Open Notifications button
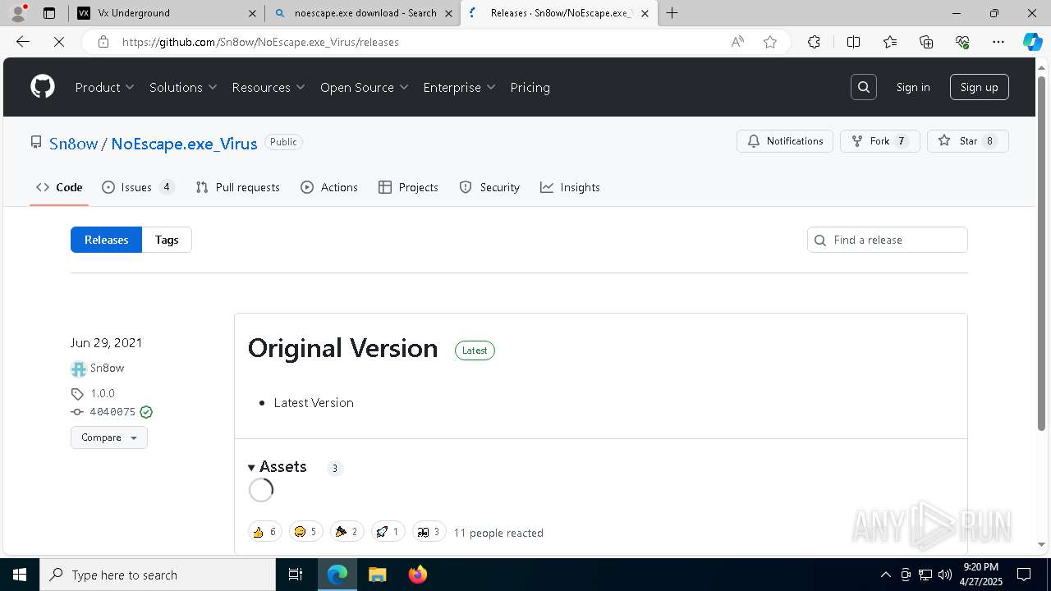The height and width of the screenshot is (591, 1051). coord(785,141)
